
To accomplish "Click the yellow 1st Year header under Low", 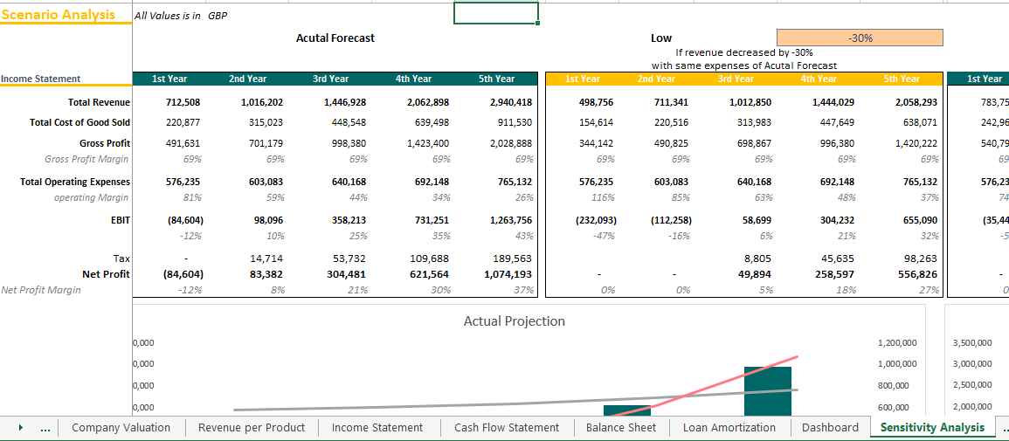I will [583, 79].
